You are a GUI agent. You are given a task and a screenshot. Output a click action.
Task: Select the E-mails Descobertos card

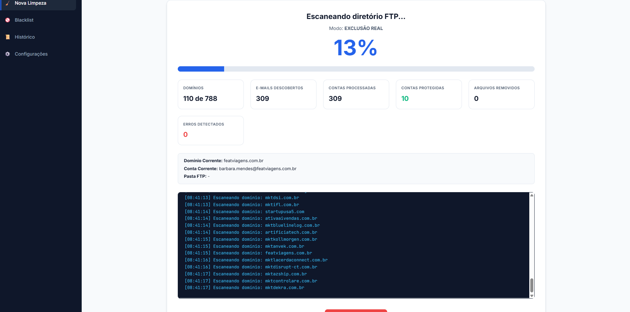tap(283, 94)
